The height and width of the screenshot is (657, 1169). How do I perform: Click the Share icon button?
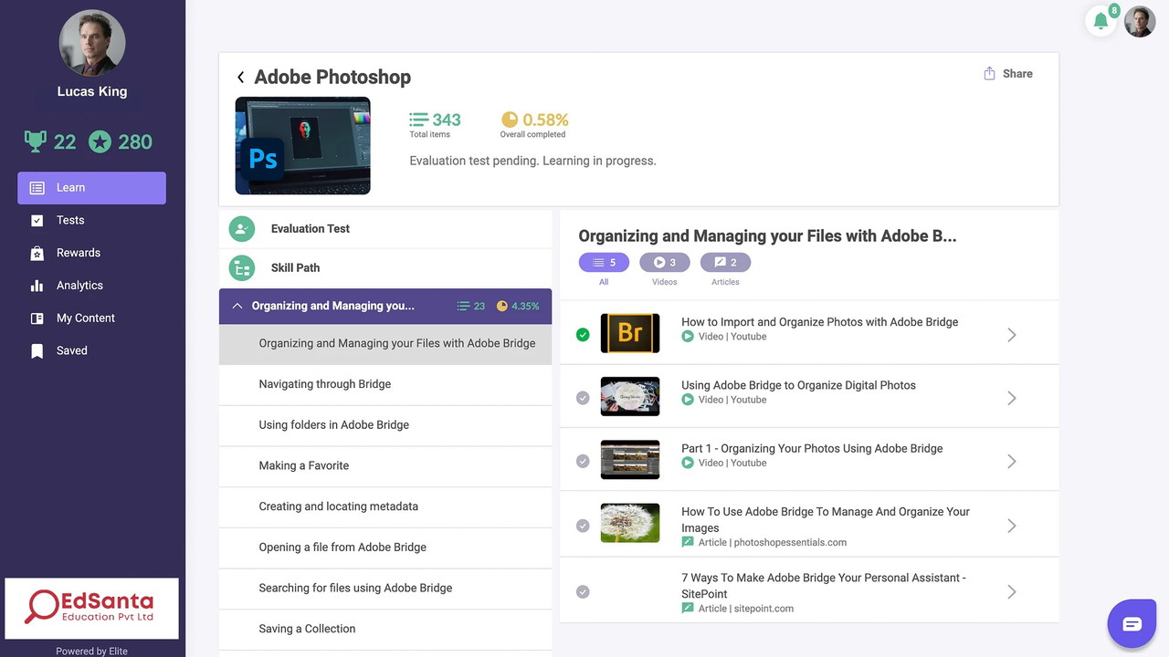click(989, 74)
